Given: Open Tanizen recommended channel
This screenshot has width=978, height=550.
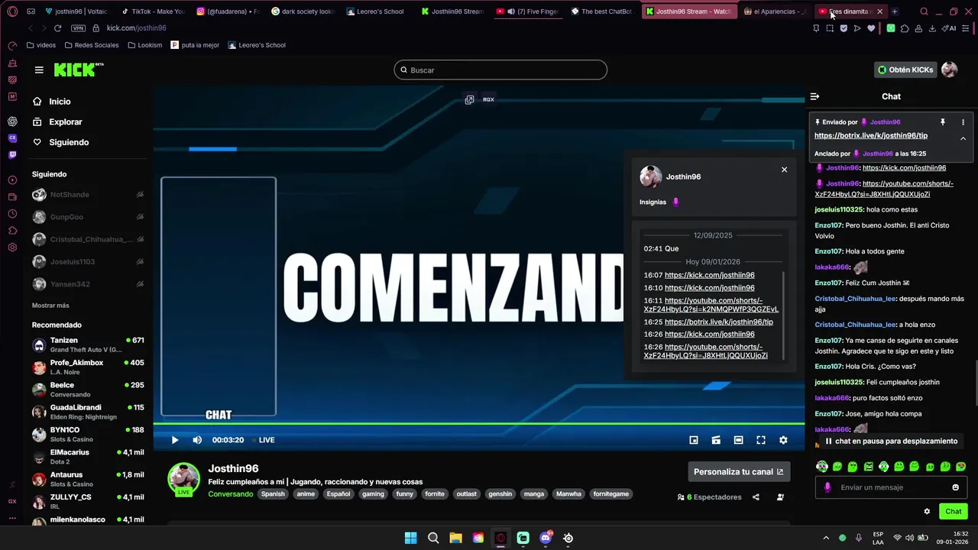Looking at the screenshot, I should tap(88, 345).
